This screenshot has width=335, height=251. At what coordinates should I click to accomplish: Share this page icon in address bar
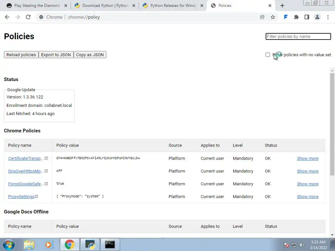262,17
